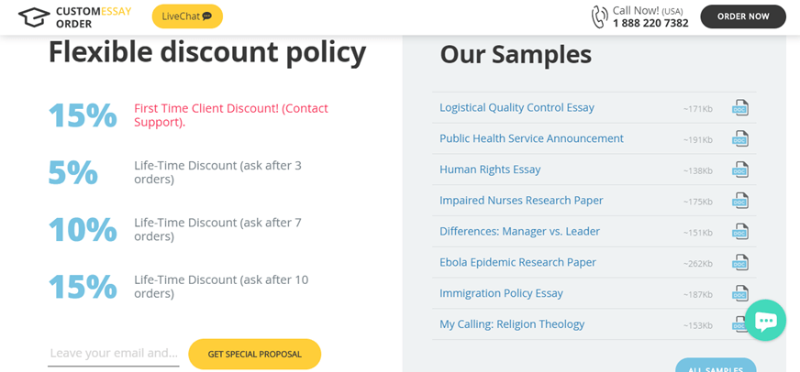The width and height of the screenshot is (800, 372).
Task: Click doc file icon for Human Rights Essay
Action: tap(740, 170)
